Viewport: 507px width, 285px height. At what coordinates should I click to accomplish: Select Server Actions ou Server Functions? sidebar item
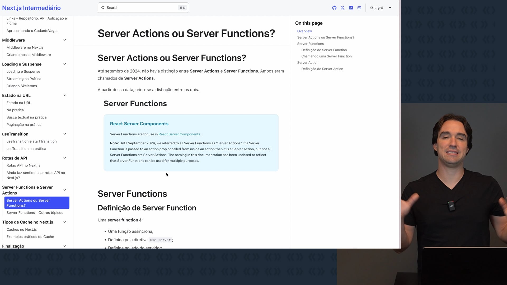point(37,203)
